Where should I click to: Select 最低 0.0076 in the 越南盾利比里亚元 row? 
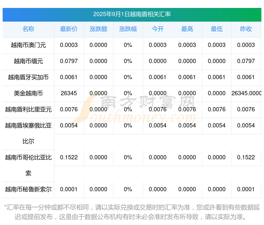point(217,109)
